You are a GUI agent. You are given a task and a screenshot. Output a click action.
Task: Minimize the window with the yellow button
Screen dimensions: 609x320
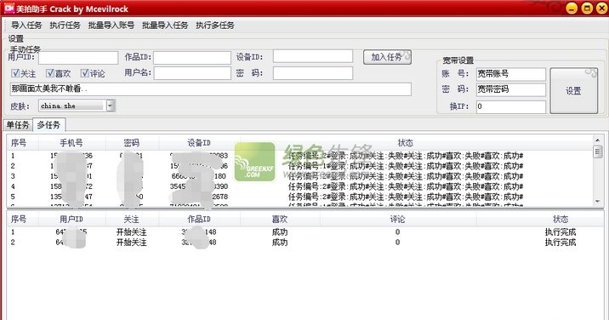pos(572,9)
